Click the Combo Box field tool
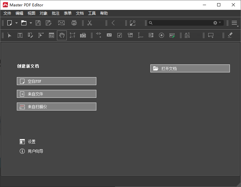Screen dimensions: 241x187 (x=130, y=35)
